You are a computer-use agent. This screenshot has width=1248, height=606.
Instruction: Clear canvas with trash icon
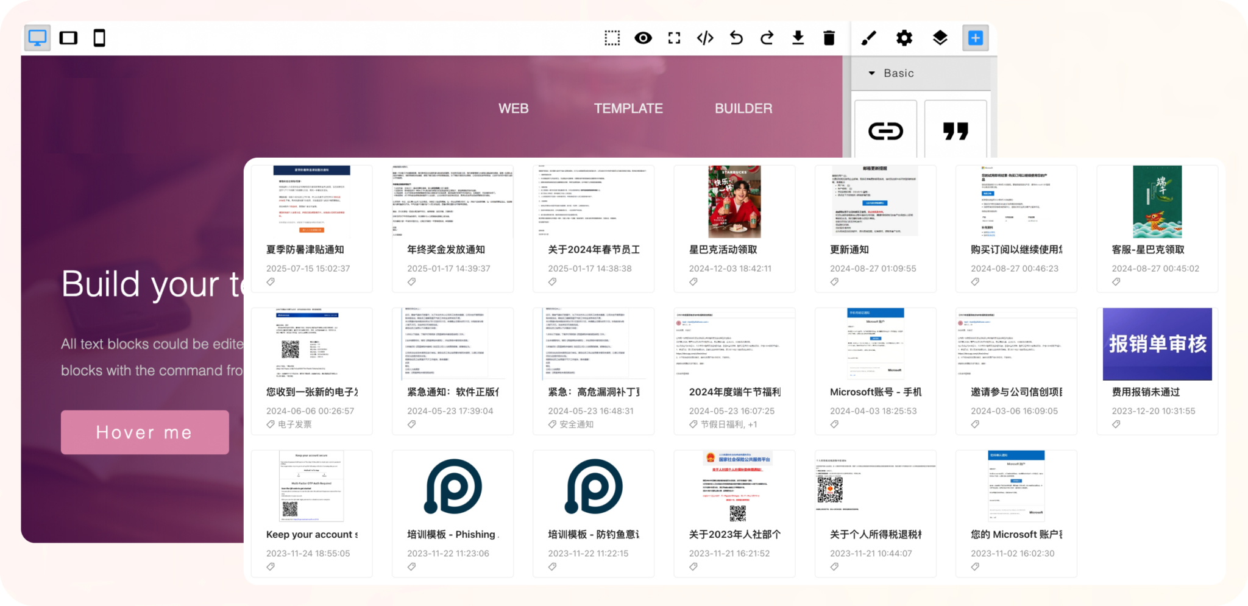click(829, 38)
